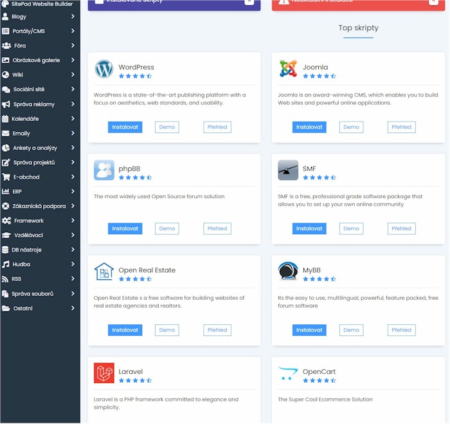Click the Správa reklamy megaphone icon
The image size is (450, 424).
[x=6, y=104]
